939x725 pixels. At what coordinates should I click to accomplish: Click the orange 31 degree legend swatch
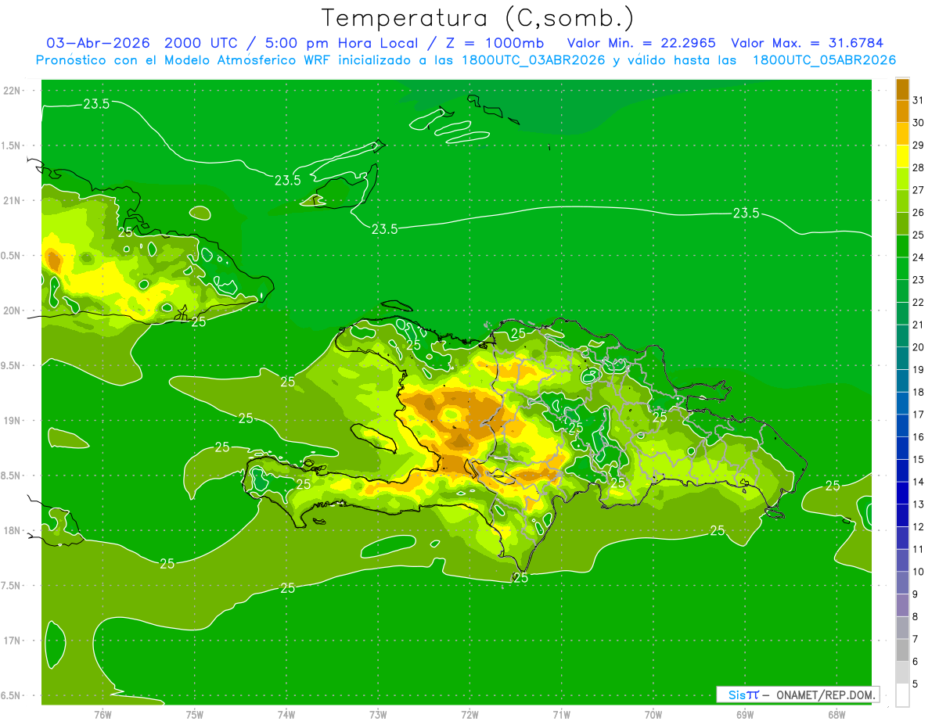click(x=902, y=90)
